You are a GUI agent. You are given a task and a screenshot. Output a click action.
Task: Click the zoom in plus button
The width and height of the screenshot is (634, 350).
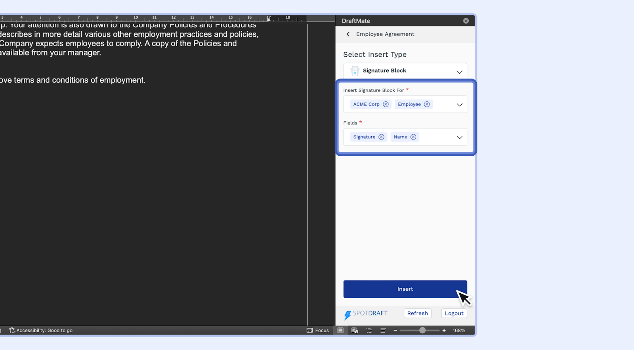[x=444, y=330]
